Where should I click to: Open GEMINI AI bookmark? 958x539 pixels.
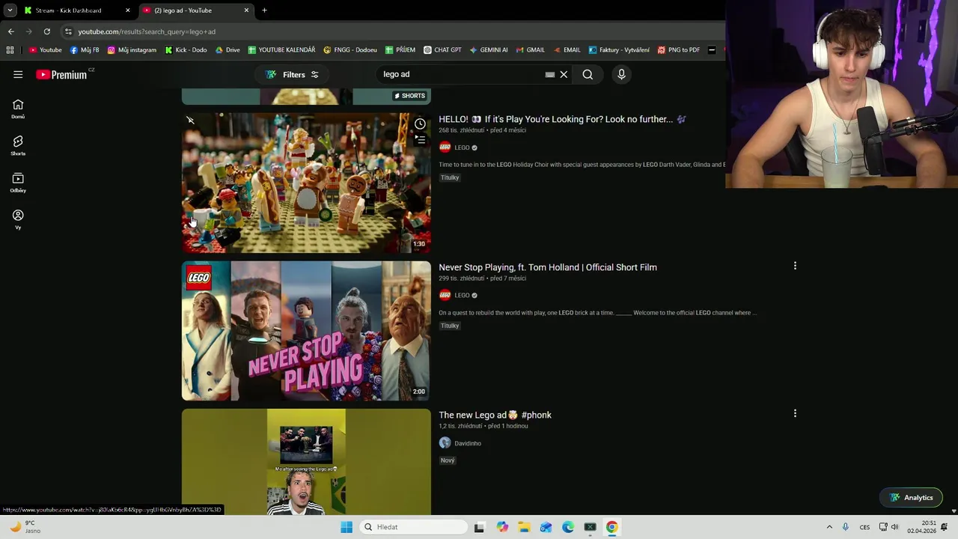489,50
